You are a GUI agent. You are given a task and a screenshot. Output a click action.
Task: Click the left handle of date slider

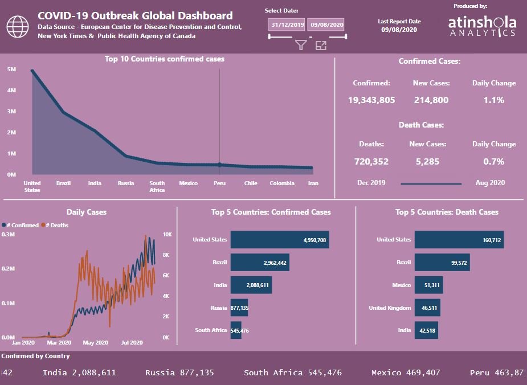[269, 36]
